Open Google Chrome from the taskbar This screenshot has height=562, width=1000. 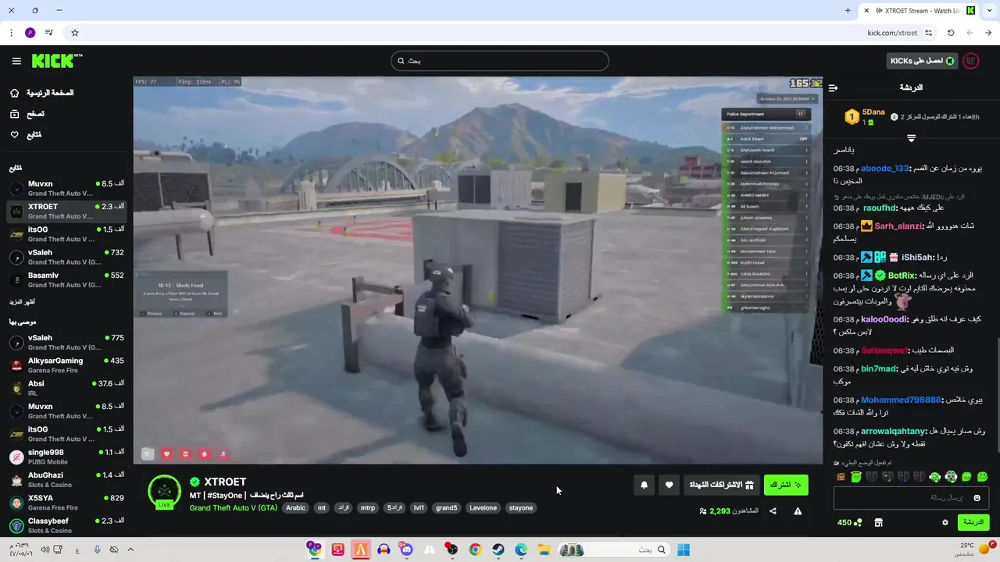(475, 550)
